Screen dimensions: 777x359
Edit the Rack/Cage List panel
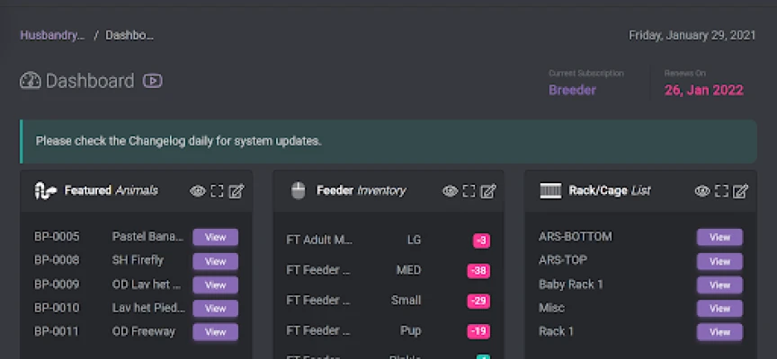pyautogui.click(x=741, y=190)
